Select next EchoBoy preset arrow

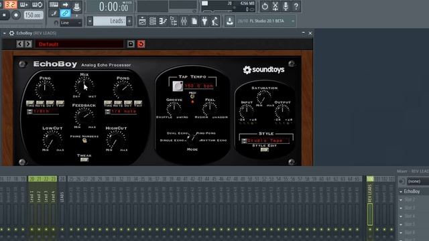pos(28,44)
